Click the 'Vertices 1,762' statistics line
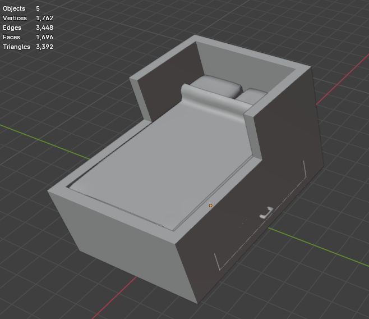The width and height of the screenshot is (369, 319). tap(28, 18)
